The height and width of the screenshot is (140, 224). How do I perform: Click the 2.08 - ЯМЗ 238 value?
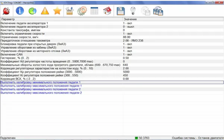pyautogui.click(x=133, y=40)
